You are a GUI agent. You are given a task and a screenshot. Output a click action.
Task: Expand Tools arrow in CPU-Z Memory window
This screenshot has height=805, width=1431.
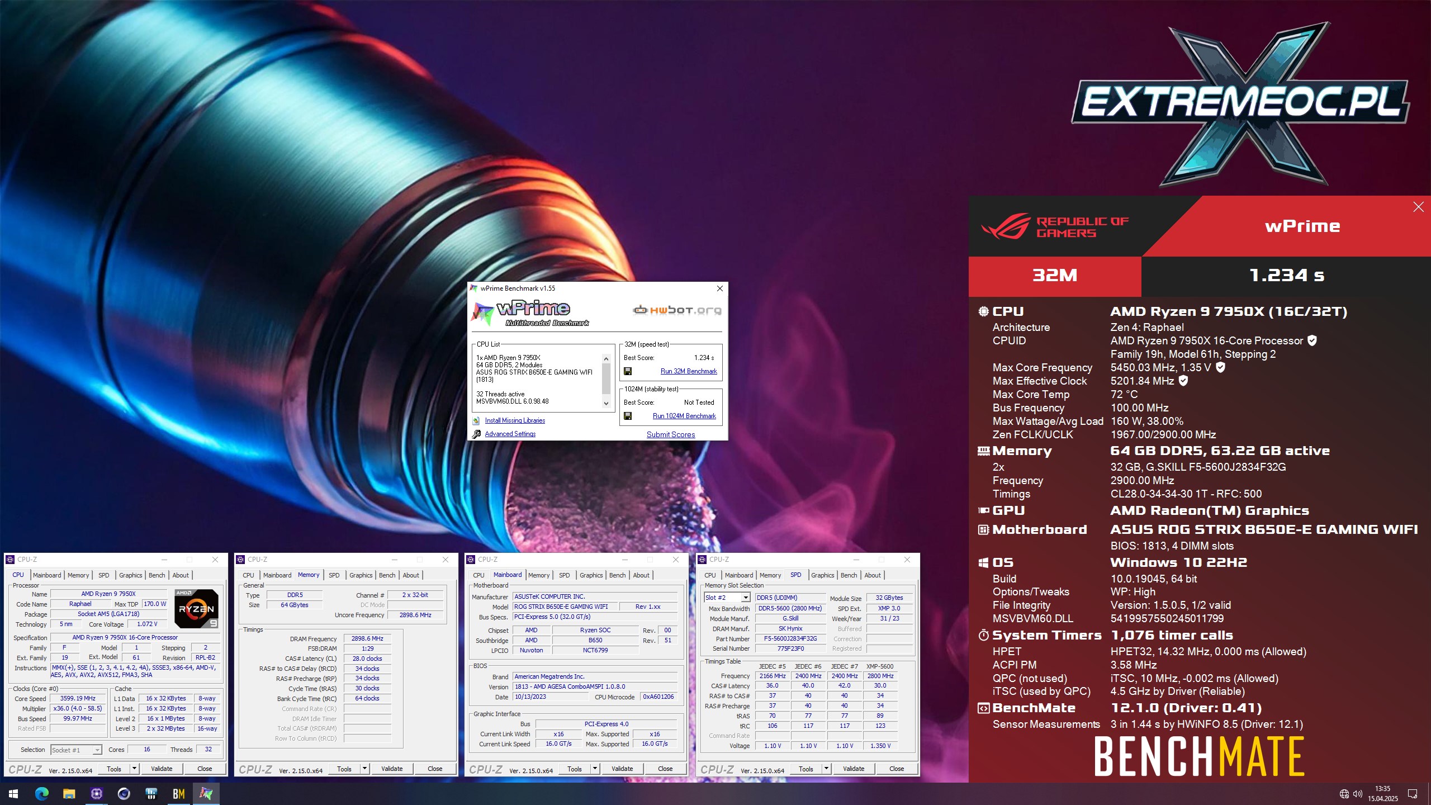(364, 769)
